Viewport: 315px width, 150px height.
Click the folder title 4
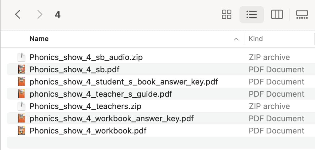pos(58,15)
